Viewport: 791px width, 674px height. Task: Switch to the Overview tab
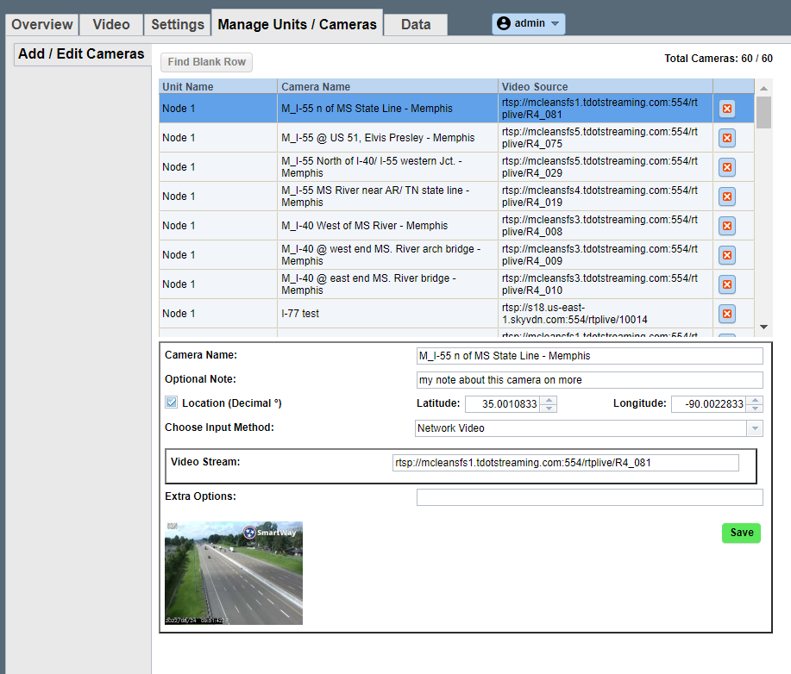[42, 25]
